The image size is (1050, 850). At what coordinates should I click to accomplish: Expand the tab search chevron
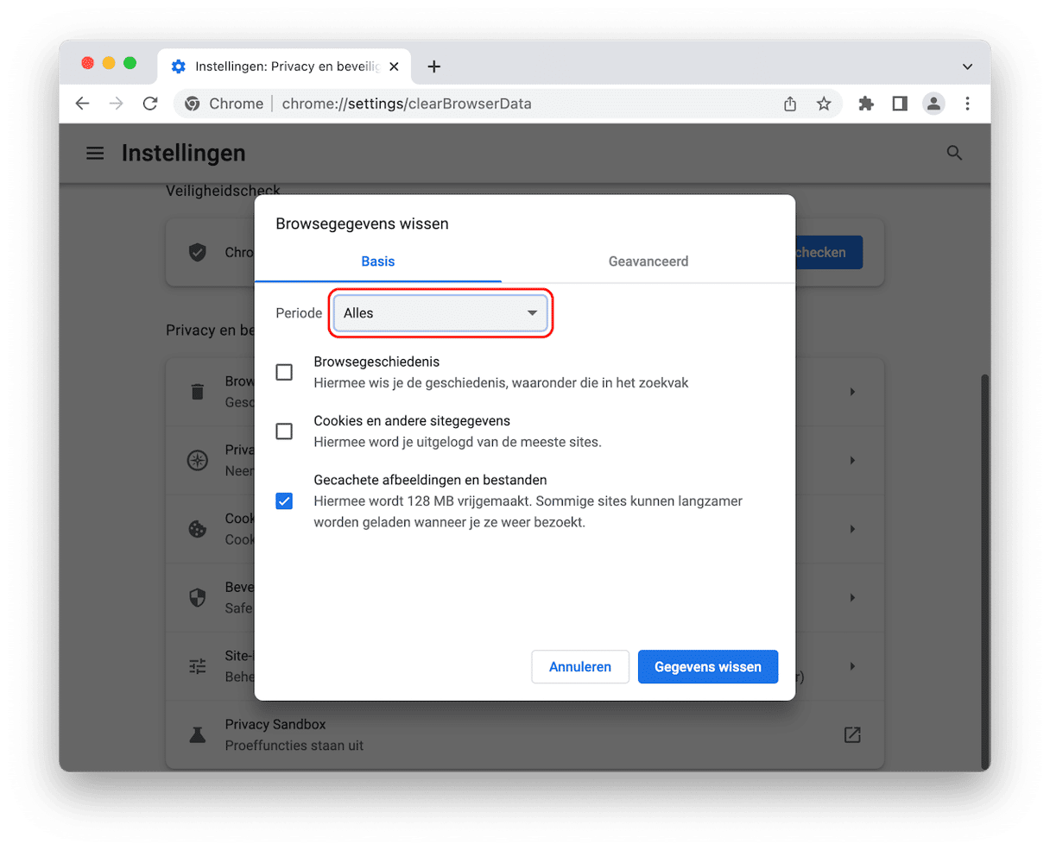tap(967, 66)
